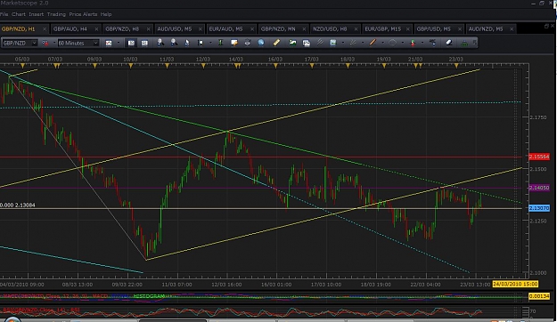Select the eraser tool
The image size is (557, 322).
[448, 43]
